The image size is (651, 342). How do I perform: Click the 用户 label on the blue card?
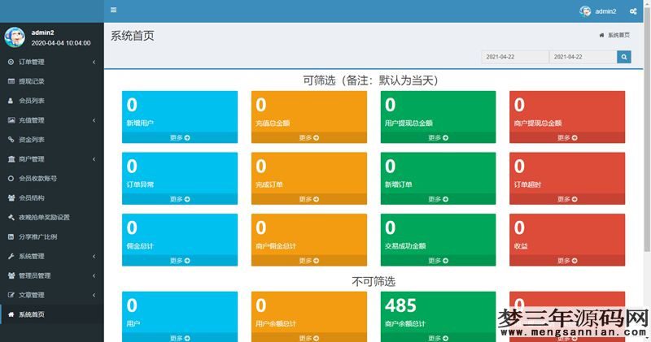point(133,324)
